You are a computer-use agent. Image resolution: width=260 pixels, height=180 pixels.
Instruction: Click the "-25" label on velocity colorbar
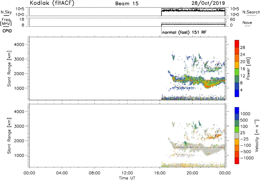pos(244,139)
